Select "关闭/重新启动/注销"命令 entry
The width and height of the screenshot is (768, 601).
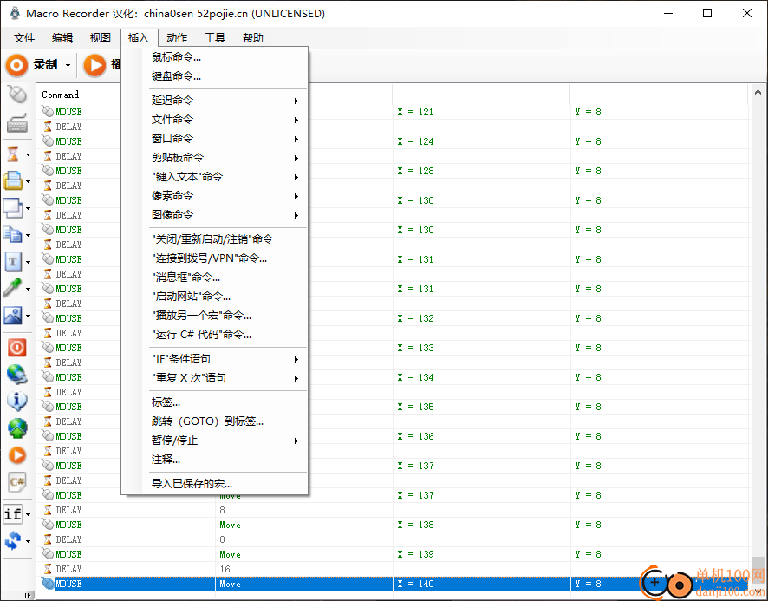coord(214,239)
